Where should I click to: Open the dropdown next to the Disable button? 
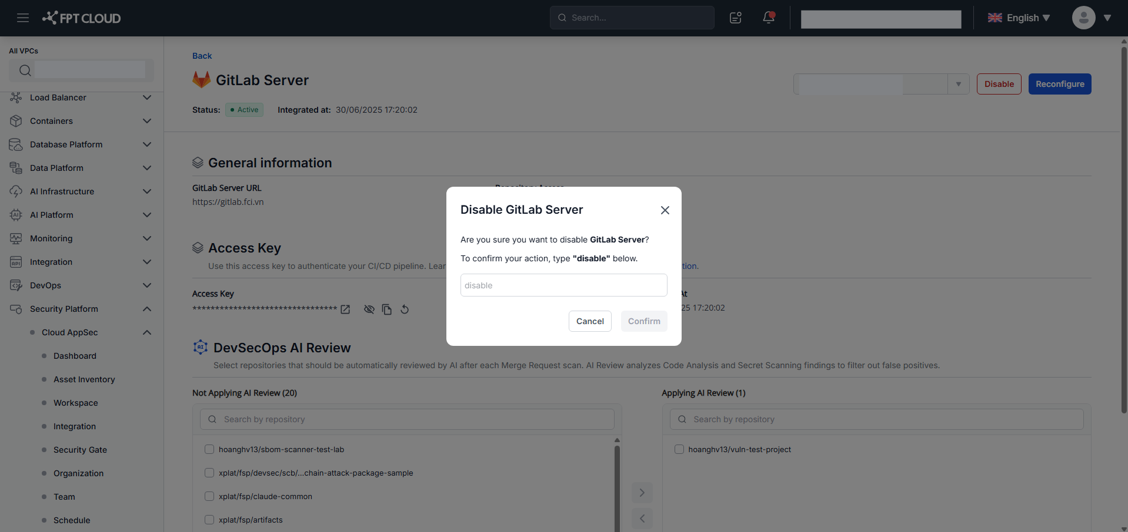coord(959,84)
